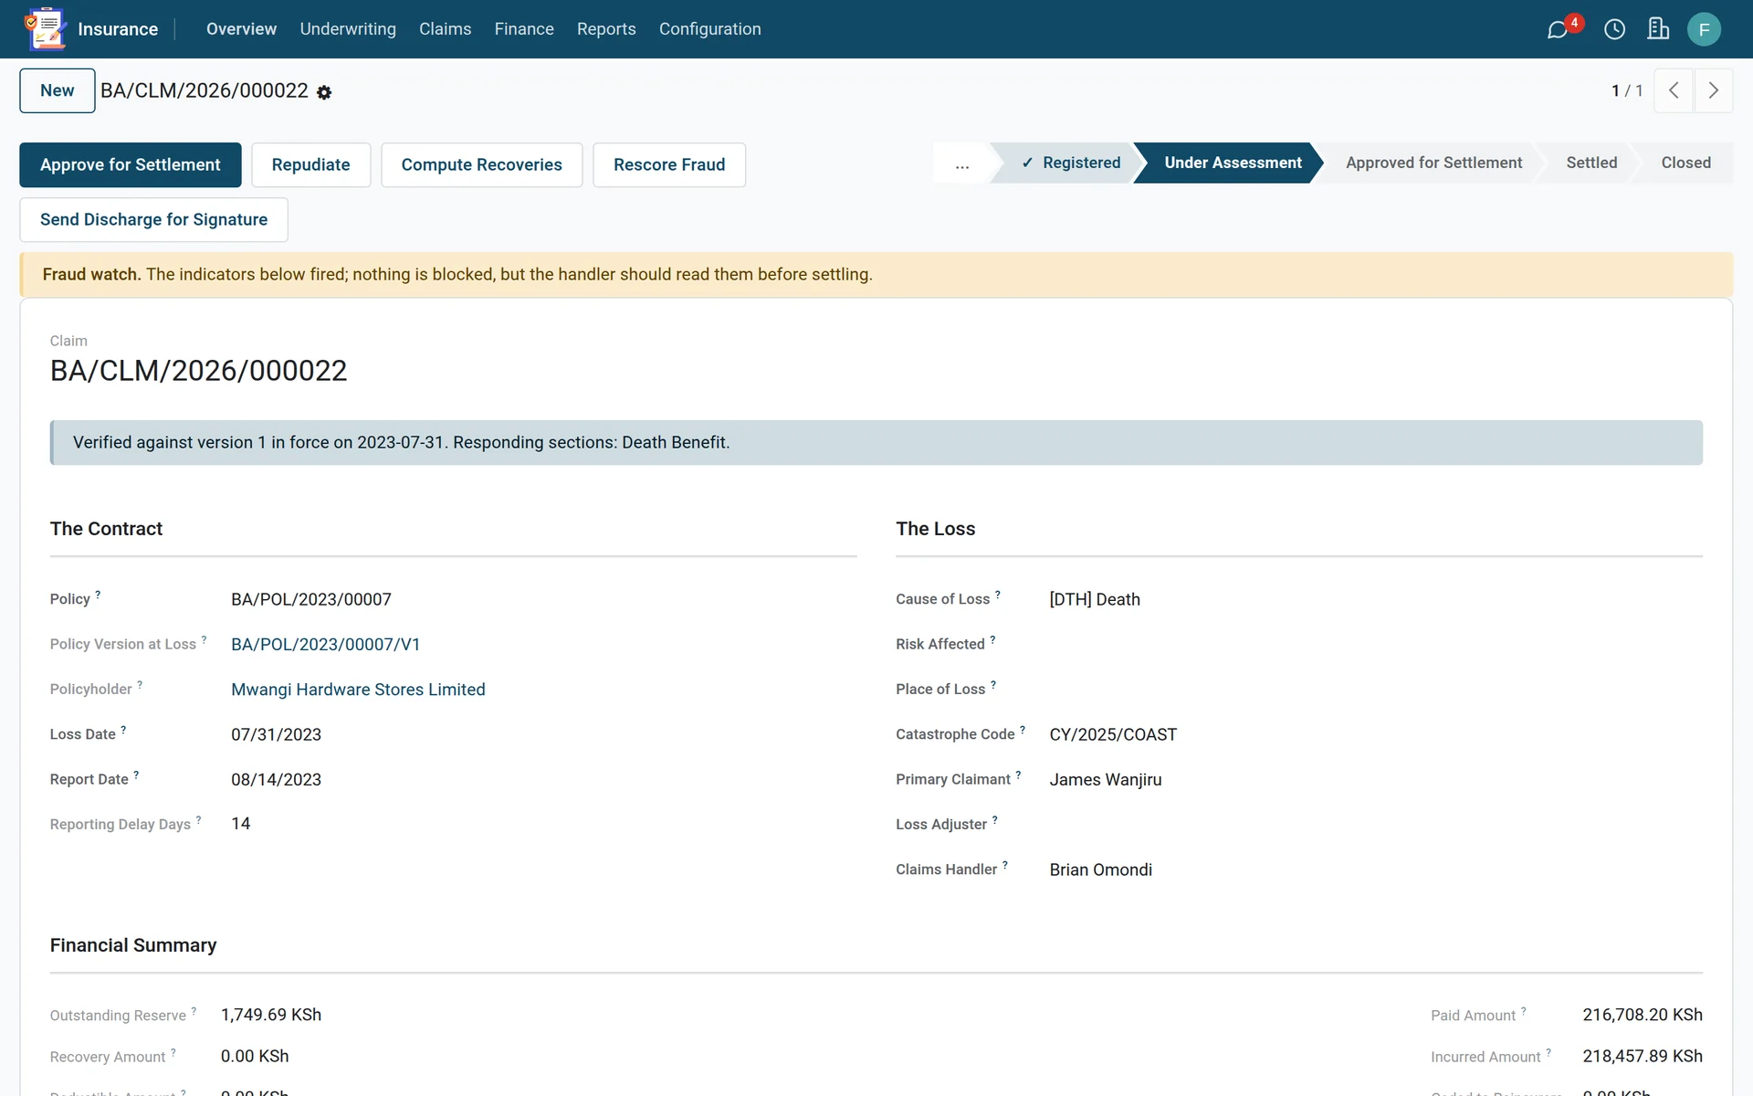Open the user avatar F menu
Screen dimensions: 1753x1096
click(x=1704, y=29)
